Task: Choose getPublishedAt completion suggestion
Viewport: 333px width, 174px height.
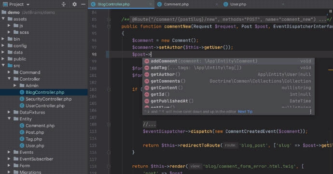Action: [x=228, y=101]
